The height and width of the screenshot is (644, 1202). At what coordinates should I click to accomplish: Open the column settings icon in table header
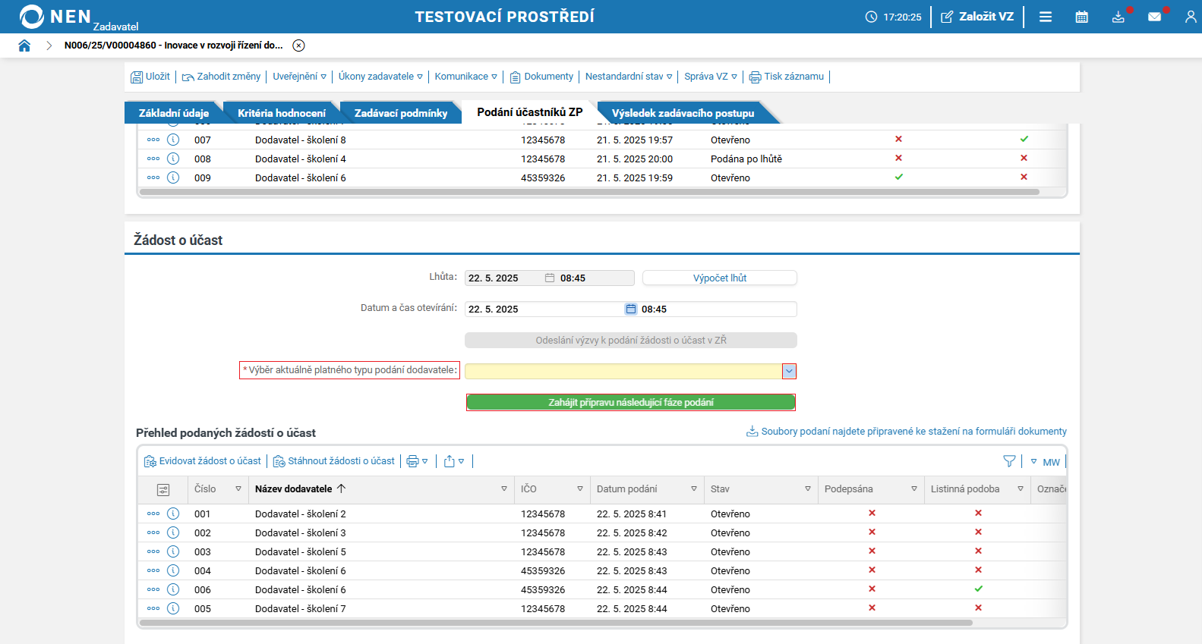tap(163, 490)
